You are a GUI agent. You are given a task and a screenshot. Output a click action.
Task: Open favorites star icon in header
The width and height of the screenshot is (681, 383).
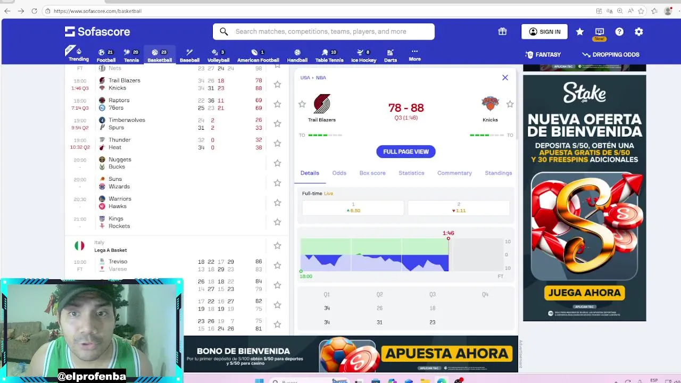[x=580, y=32]
